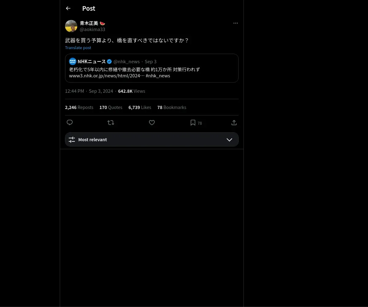Open the 6,739 Likes list
The image size is (368, 307).
tap(140, 107)
